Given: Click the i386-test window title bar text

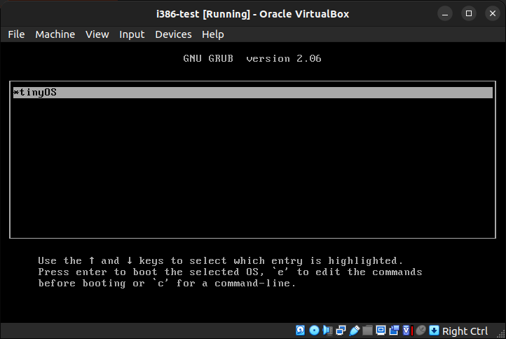Looking at the screenshot, I should point(253,14).
